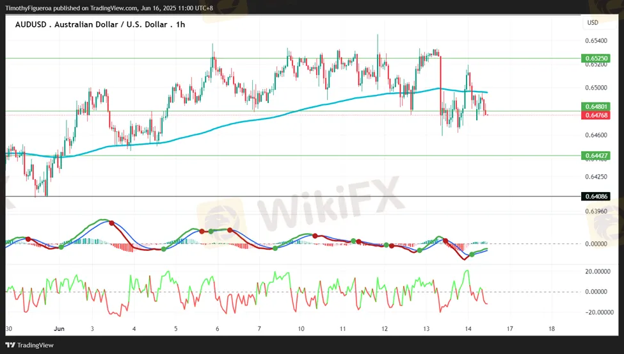
Task: Click the 0.65400 price axis value
Action: coord(595,40)
